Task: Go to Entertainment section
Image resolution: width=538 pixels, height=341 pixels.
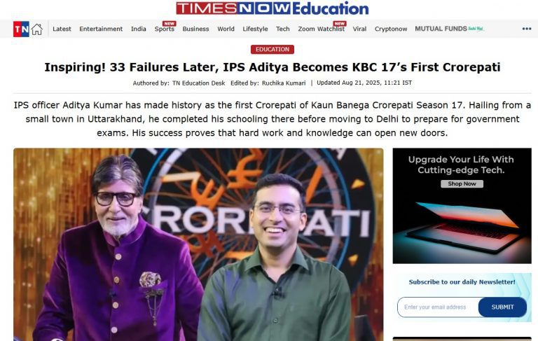Action: pyautogui.click(x=101, y=29)
